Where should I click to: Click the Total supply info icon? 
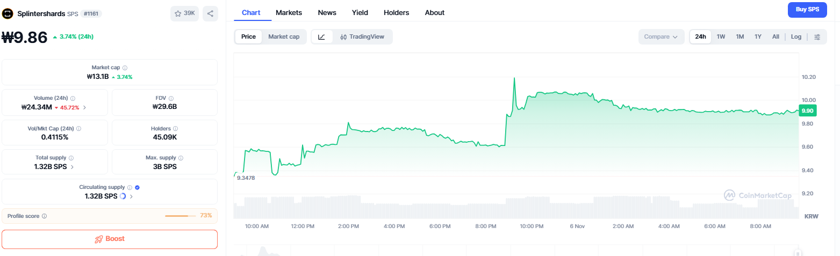tap(71, 158)
